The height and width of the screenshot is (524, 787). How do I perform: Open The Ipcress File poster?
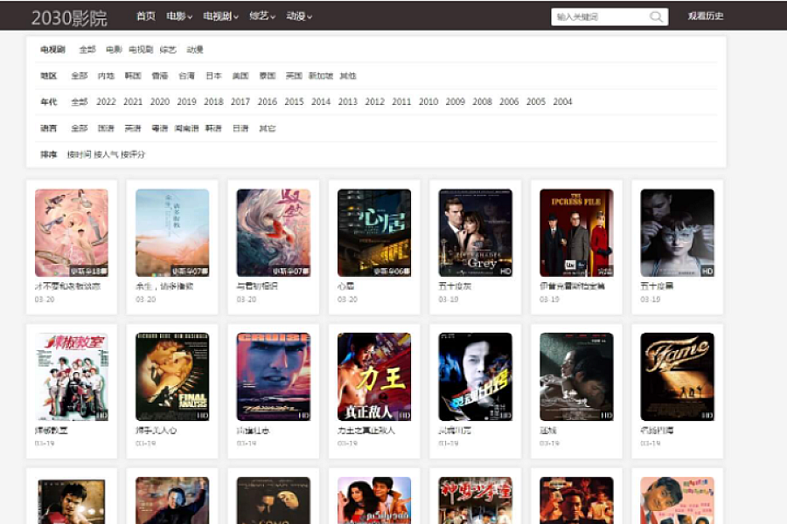576,232
